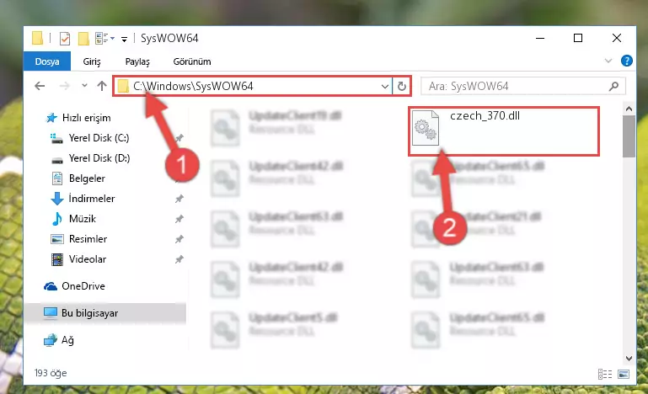This screenshot has height=394, width=648.
Task: Click the Ağ network icon
Action: pos(51,340)
